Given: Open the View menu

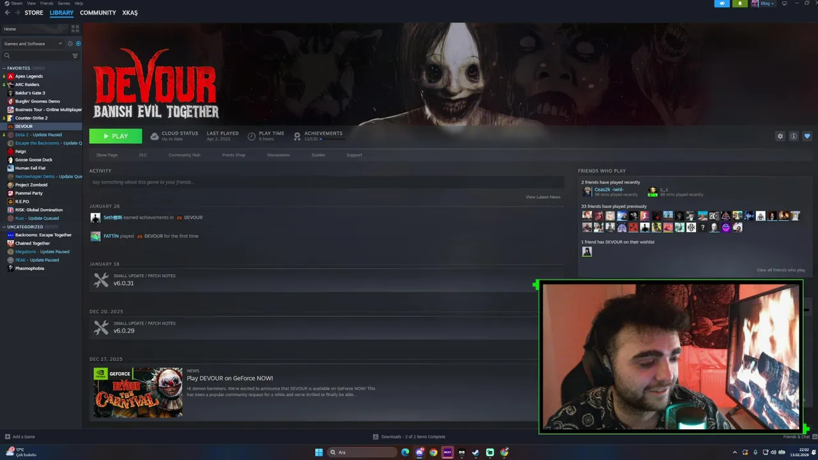Looking at the screenshot, I should (31, 3).
